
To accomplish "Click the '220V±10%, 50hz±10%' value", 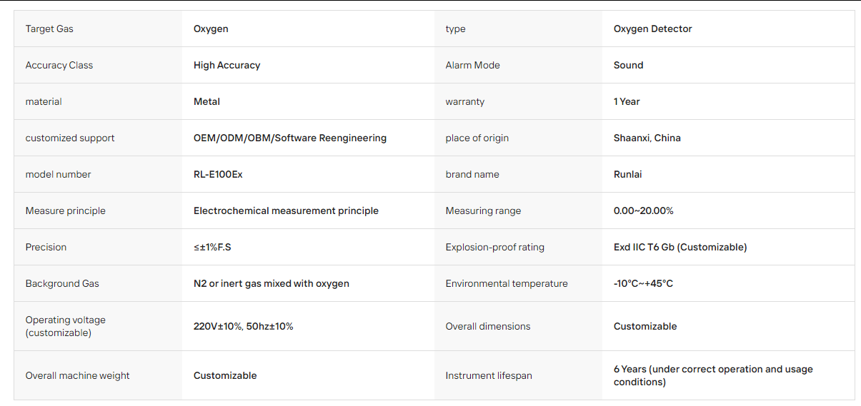I will 244,327.
